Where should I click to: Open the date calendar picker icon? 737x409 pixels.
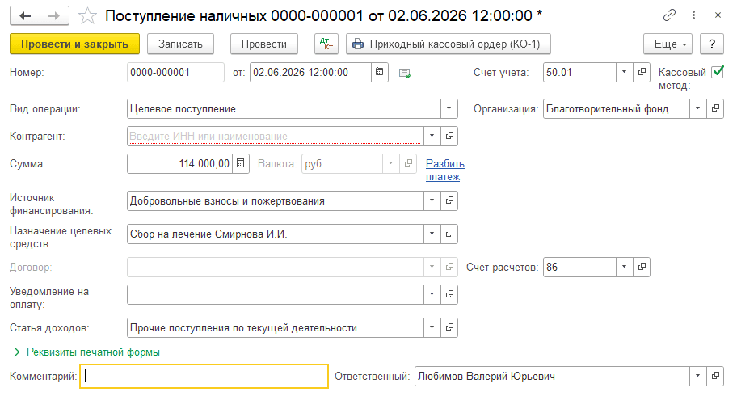coord(379,73)
